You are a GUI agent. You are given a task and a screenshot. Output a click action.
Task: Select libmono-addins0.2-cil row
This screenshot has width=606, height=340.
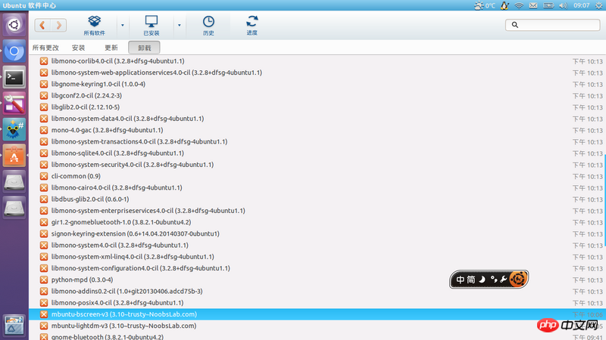(317, 292)
